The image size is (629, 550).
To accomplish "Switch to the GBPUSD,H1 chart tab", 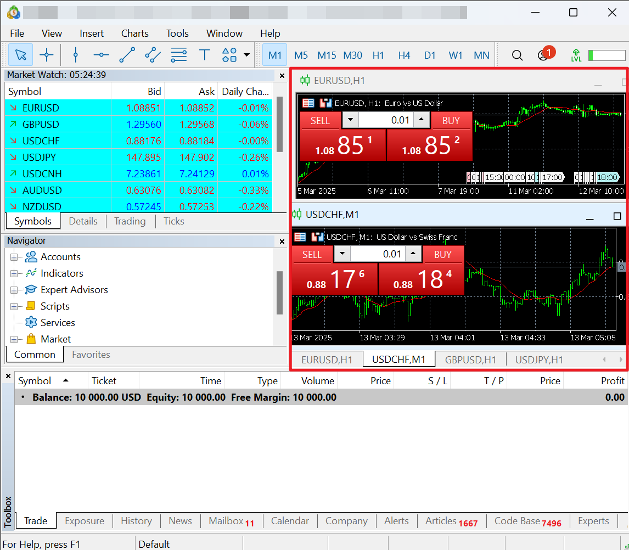I will click(470, 360).
